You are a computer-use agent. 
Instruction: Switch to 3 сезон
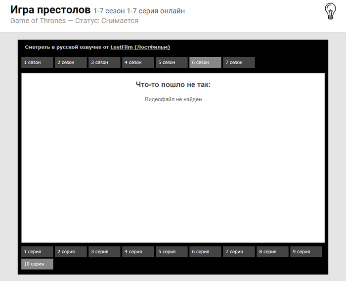[104, 62]
